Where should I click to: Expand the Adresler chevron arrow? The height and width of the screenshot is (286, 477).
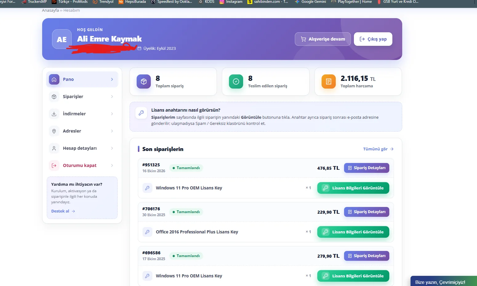click(x=112, y=131)
